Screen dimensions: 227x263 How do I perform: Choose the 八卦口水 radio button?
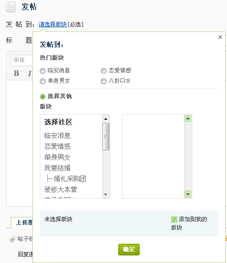coord(104,81)
